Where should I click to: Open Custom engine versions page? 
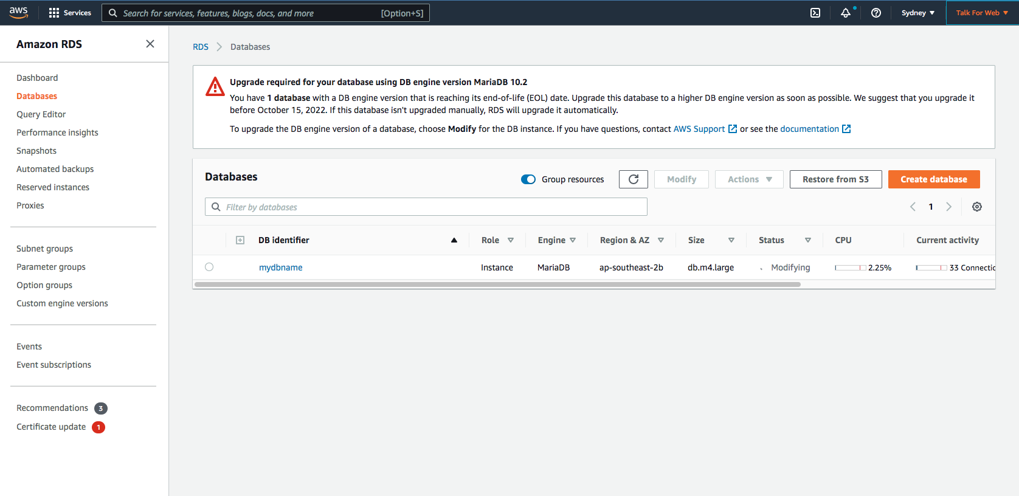coord(62,303)
